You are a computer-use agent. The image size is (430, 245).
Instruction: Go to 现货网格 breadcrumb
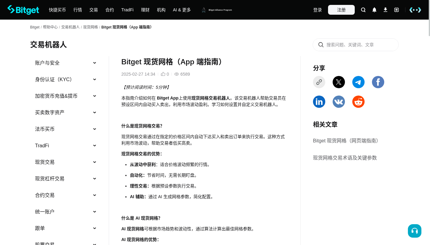pyautogui.click(x=91, y=27)
